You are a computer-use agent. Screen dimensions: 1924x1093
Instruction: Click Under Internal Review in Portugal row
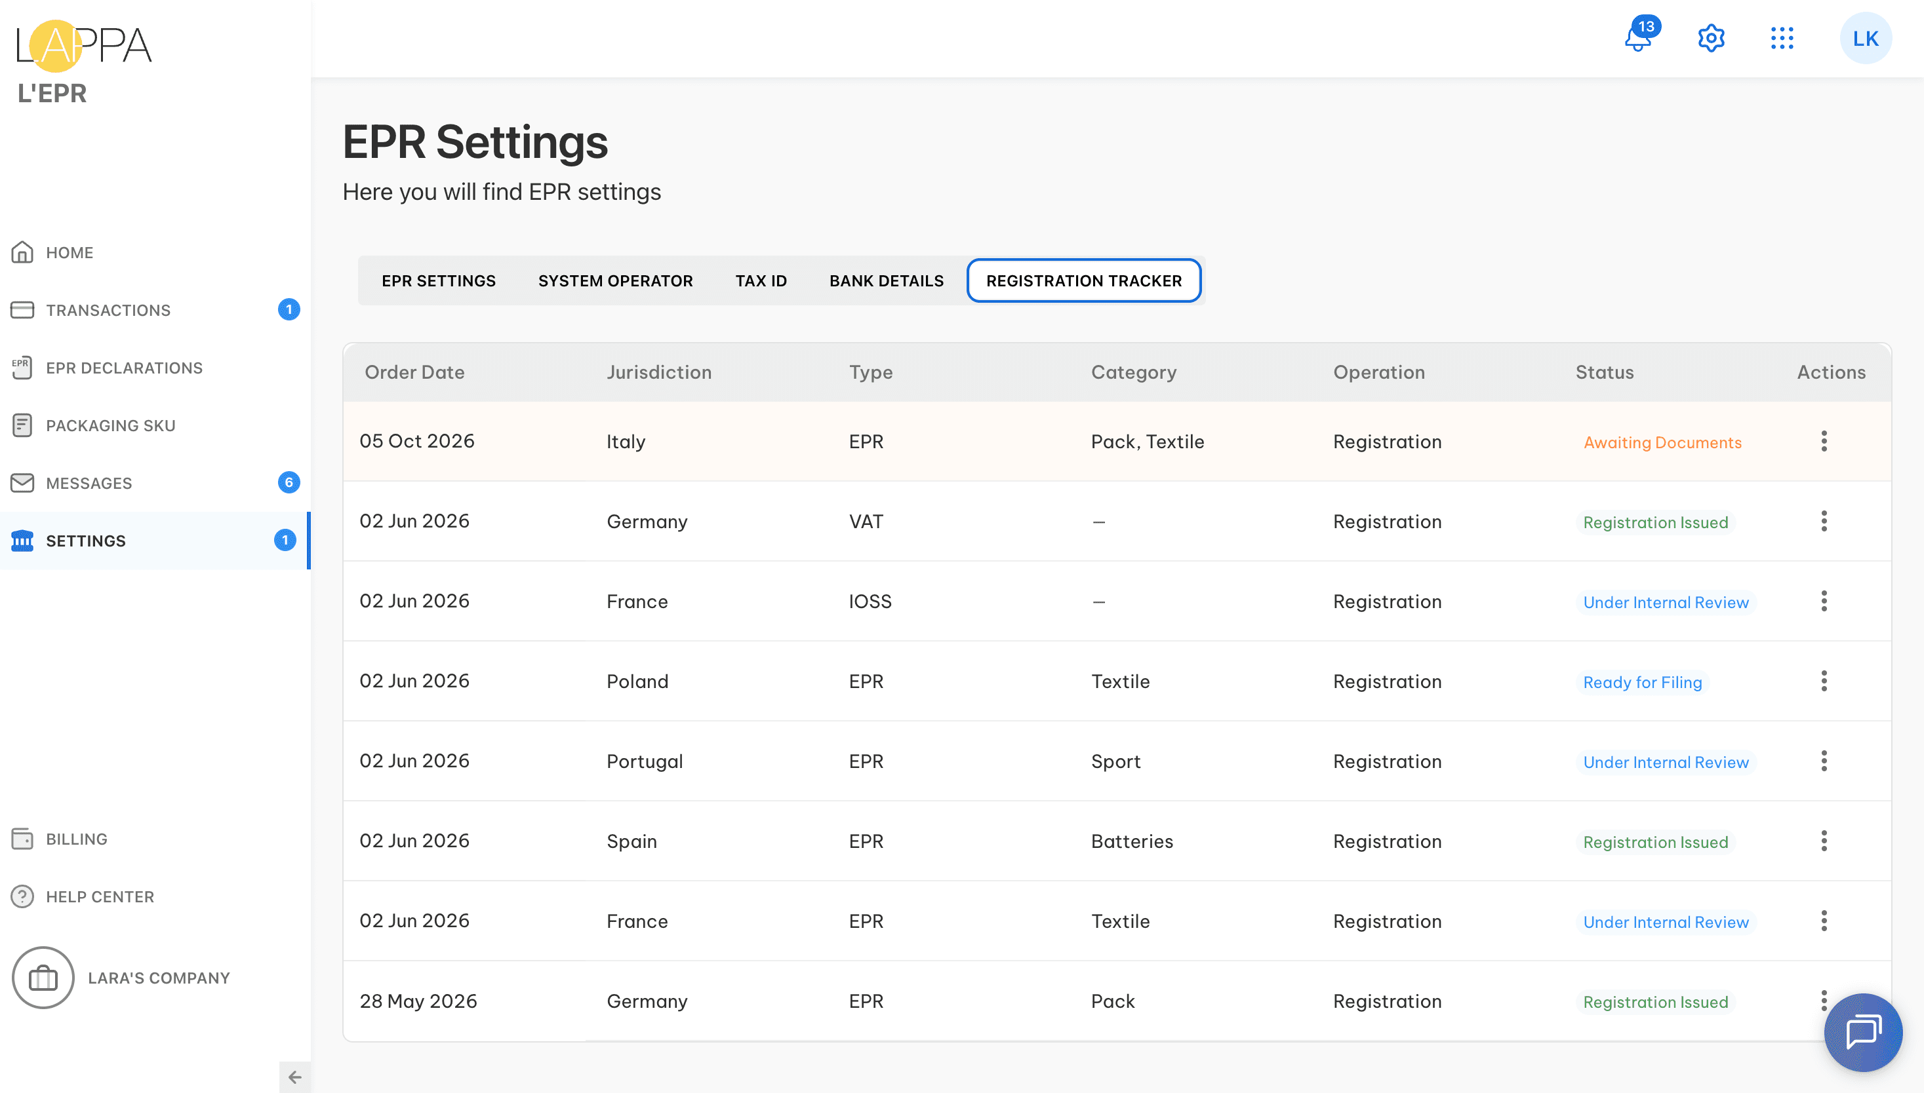pyautogui.click(x=1666, y=762)
